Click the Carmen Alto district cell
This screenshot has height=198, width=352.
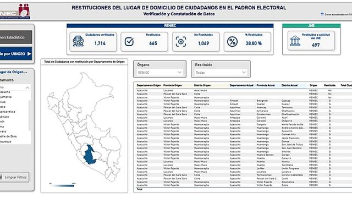point(288,134)
